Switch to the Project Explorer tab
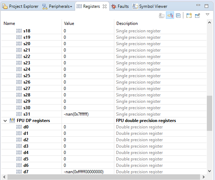The height and width of the screenshot is (180, 215). point(20,6)
